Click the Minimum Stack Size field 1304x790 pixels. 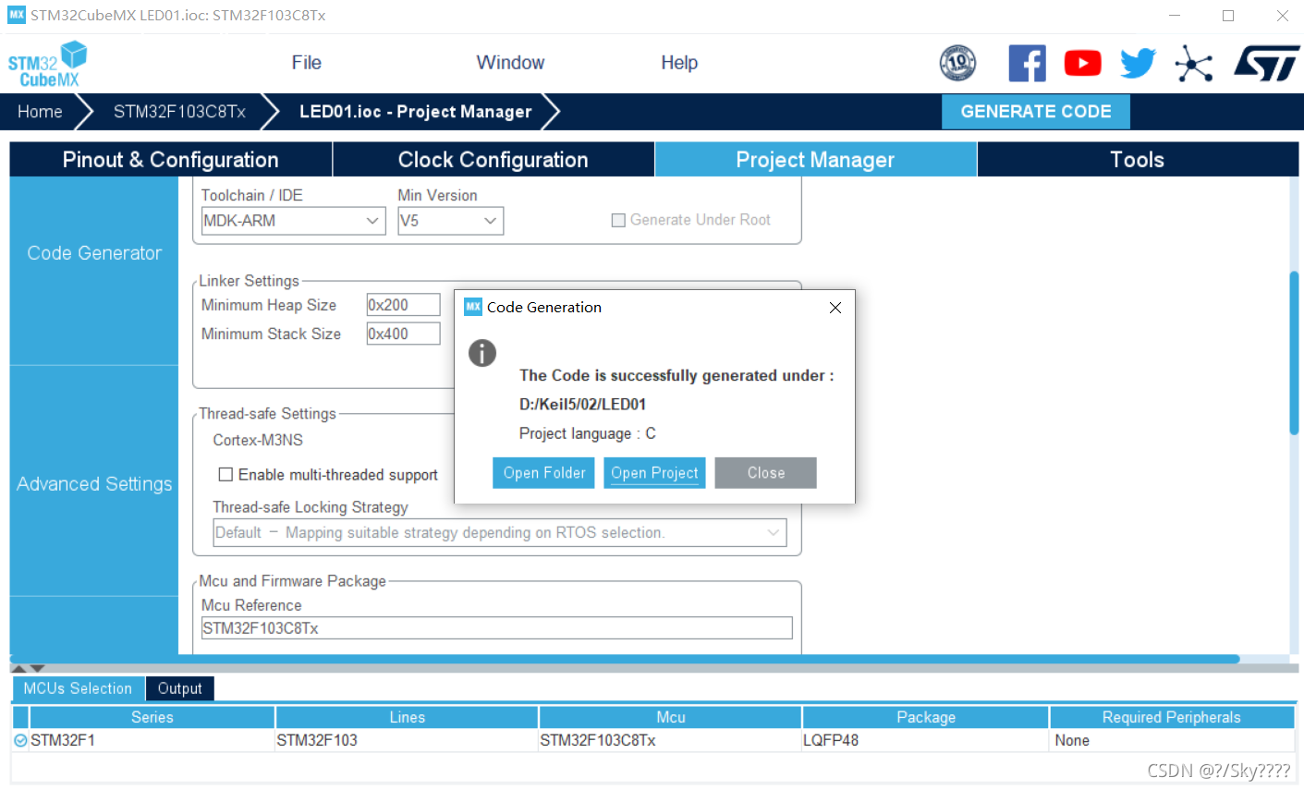tap(403, 334)
